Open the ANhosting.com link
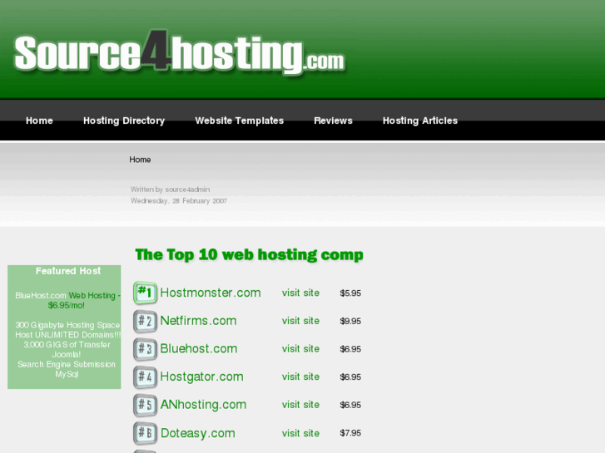This screenshot has height=453, width=605. point(203,405)
